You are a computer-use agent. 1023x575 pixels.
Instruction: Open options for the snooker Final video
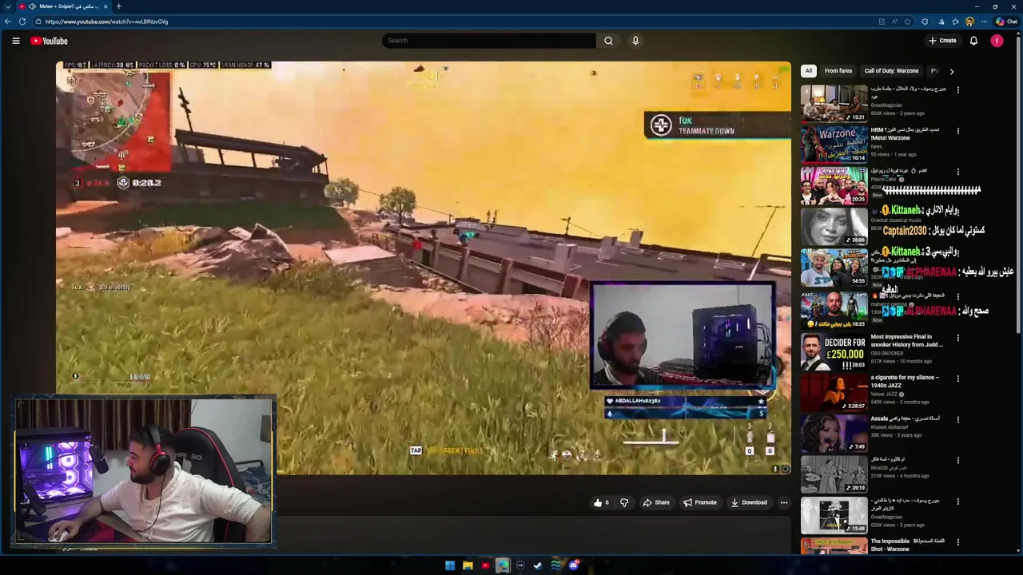pos(958,337)
